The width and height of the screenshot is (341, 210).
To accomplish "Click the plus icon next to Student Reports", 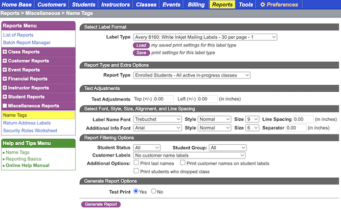I will tap(5, 97).
